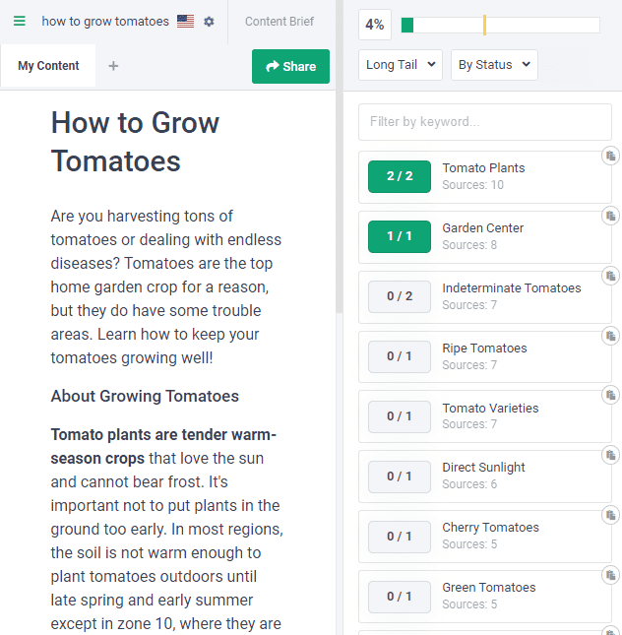This screenshot has height=635, width=622.
Task: Select the Direct Sunlight keyword label
Action: coord(483,468)
